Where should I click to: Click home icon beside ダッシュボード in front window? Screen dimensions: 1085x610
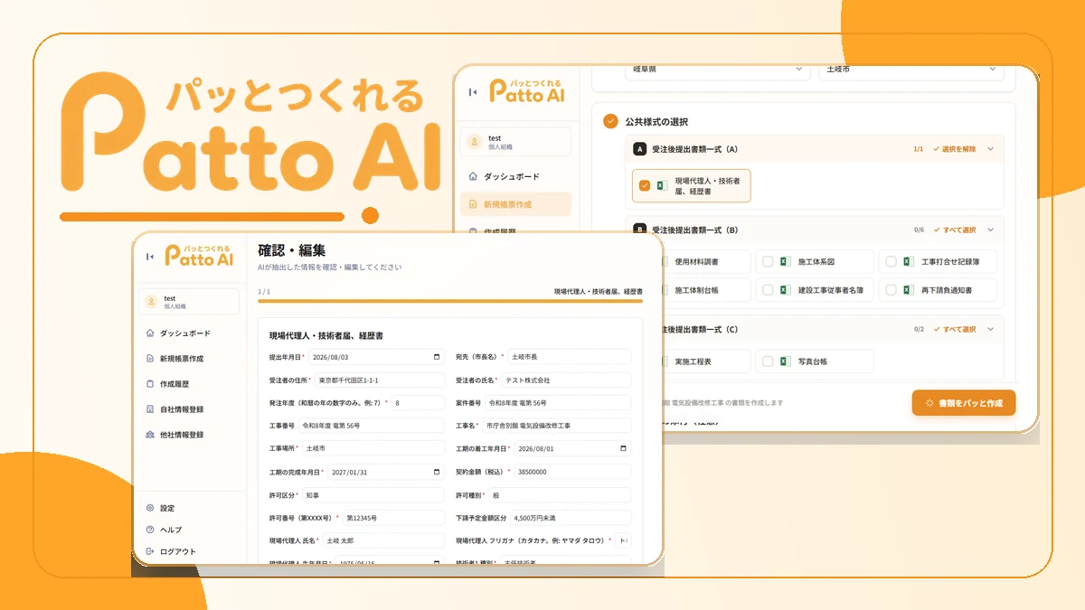pyautogui.click(x=150, y=333)
